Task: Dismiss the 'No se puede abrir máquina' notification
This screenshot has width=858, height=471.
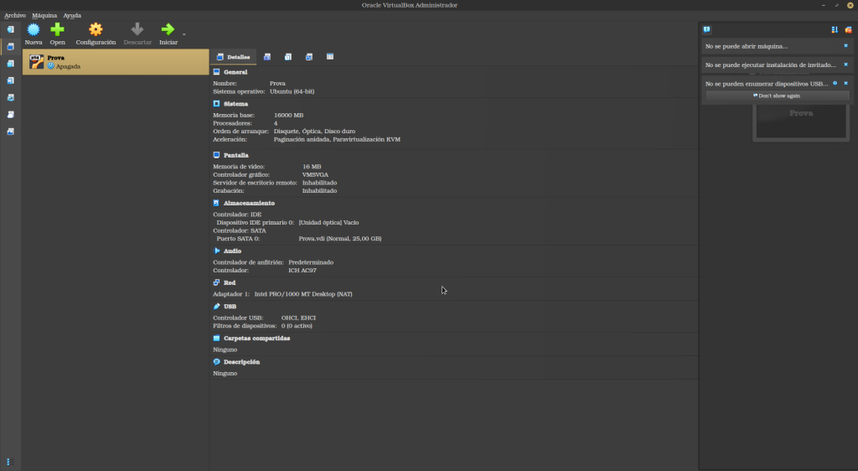Action: click(x=845, y=45)
